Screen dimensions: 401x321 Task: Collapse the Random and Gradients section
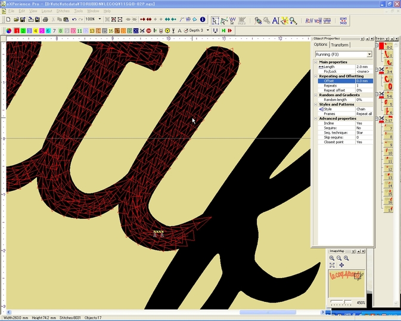pyautogui.click(x=316, y=95)
